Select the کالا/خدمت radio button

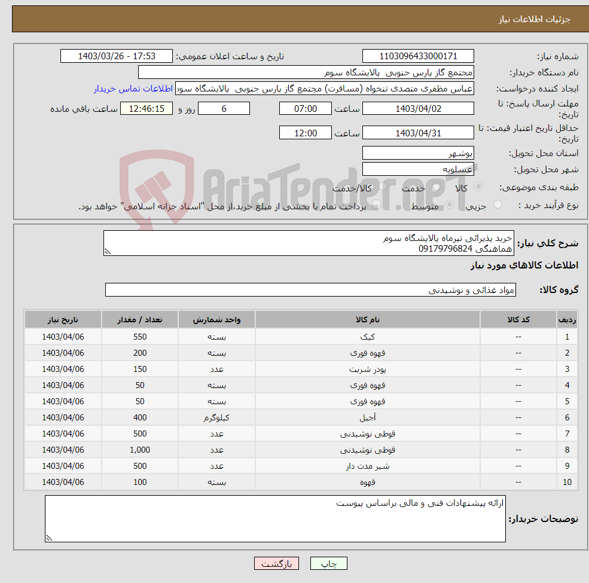(x=383, y=187)
